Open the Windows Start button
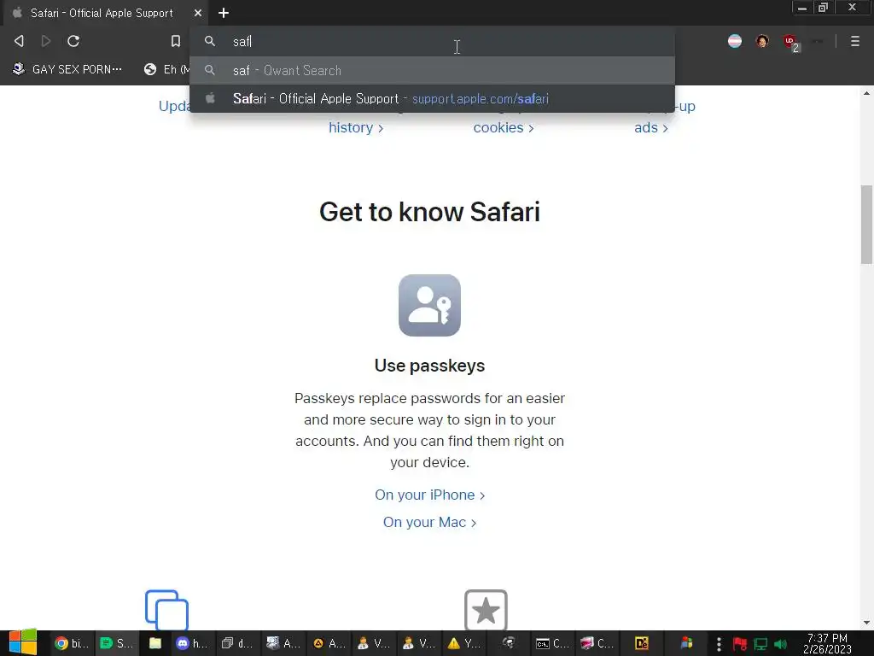This screenshot has width=874, height=656. click(22, 643)
